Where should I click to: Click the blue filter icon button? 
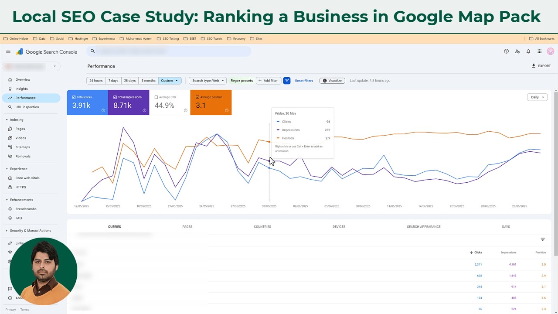click(287, 81)
